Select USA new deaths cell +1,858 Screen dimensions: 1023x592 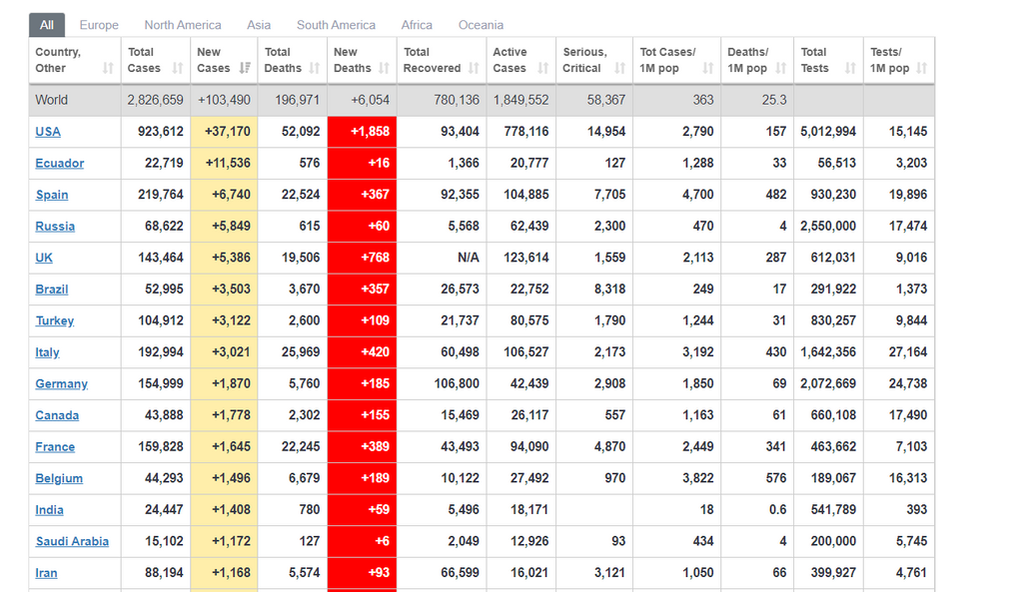pos(362,132)
